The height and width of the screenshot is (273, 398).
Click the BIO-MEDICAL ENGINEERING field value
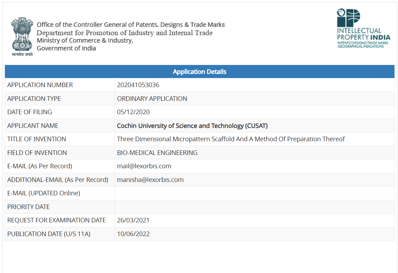pos(157,153)
